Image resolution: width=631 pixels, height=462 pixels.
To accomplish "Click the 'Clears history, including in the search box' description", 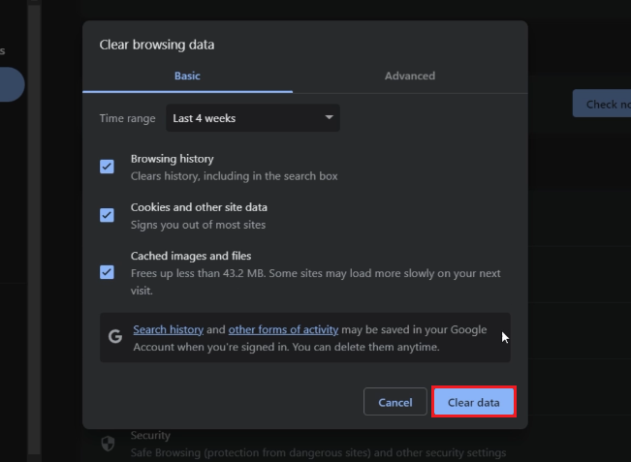I will click(x=234, y=176).
